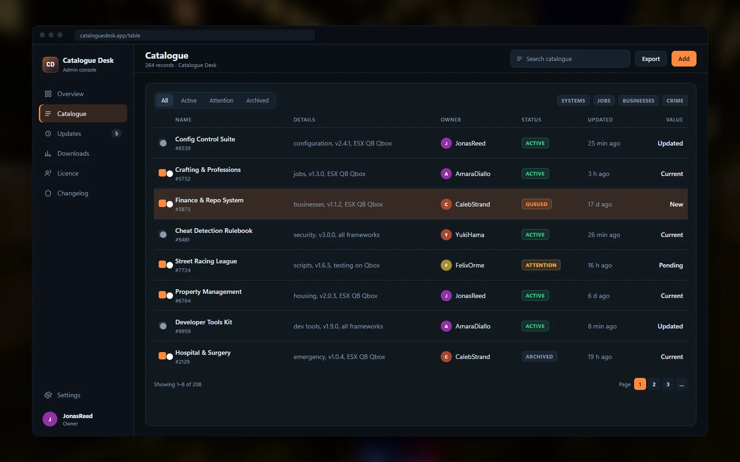Click 'Showing 1–8 of 208' text

click(178, 384)
